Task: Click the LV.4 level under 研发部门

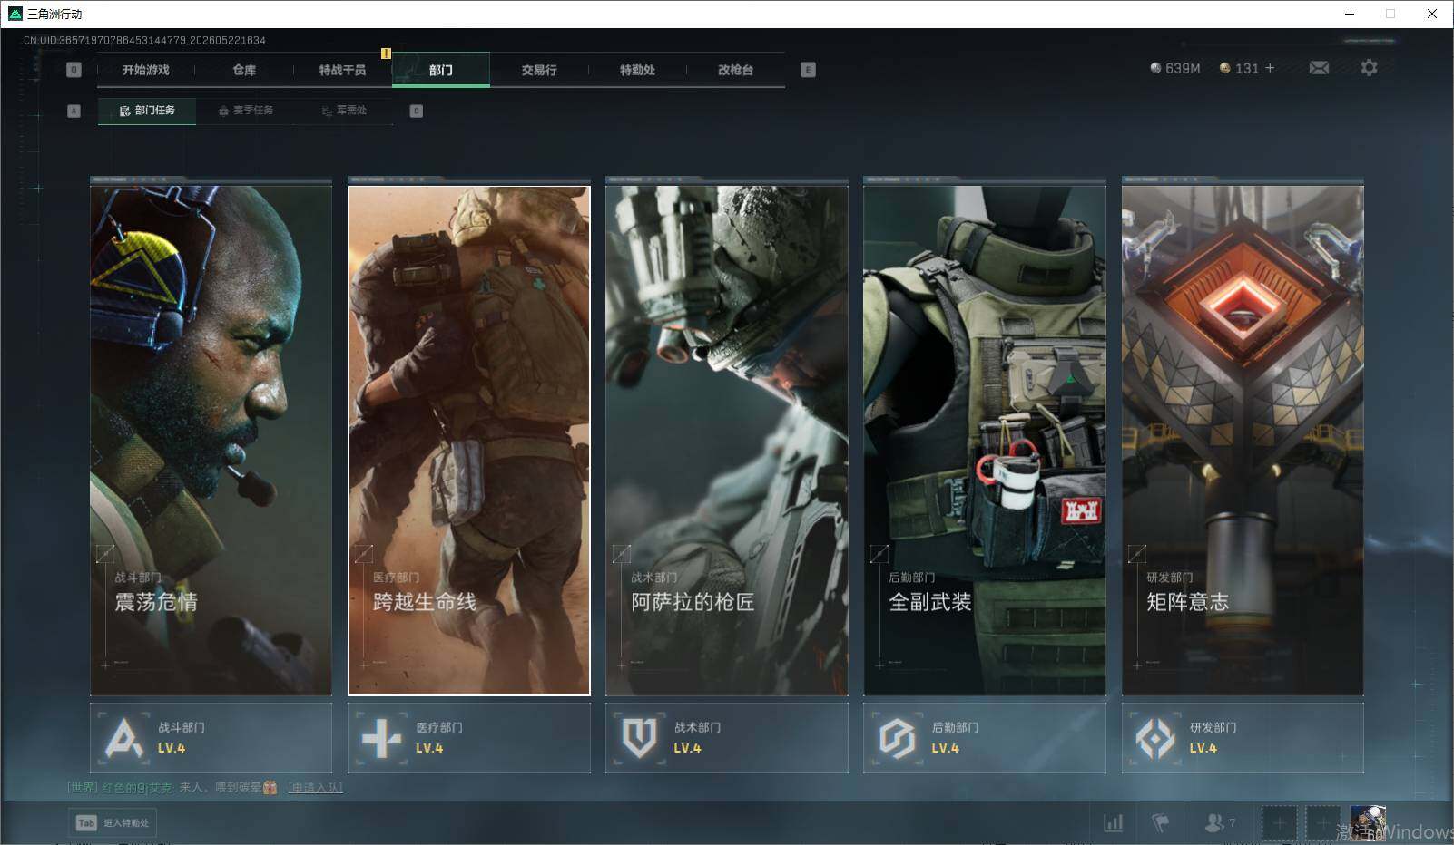Action: [x=1203, y=749]
